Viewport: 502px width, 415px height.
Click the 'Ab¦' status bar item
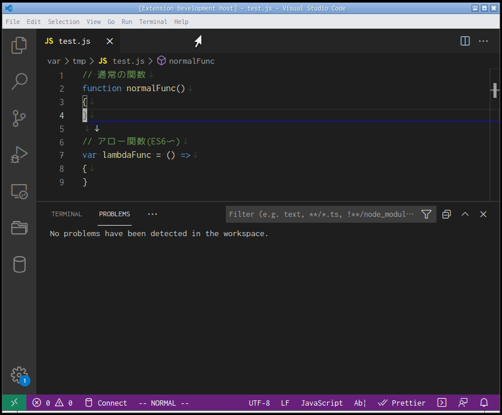point(360,403)
